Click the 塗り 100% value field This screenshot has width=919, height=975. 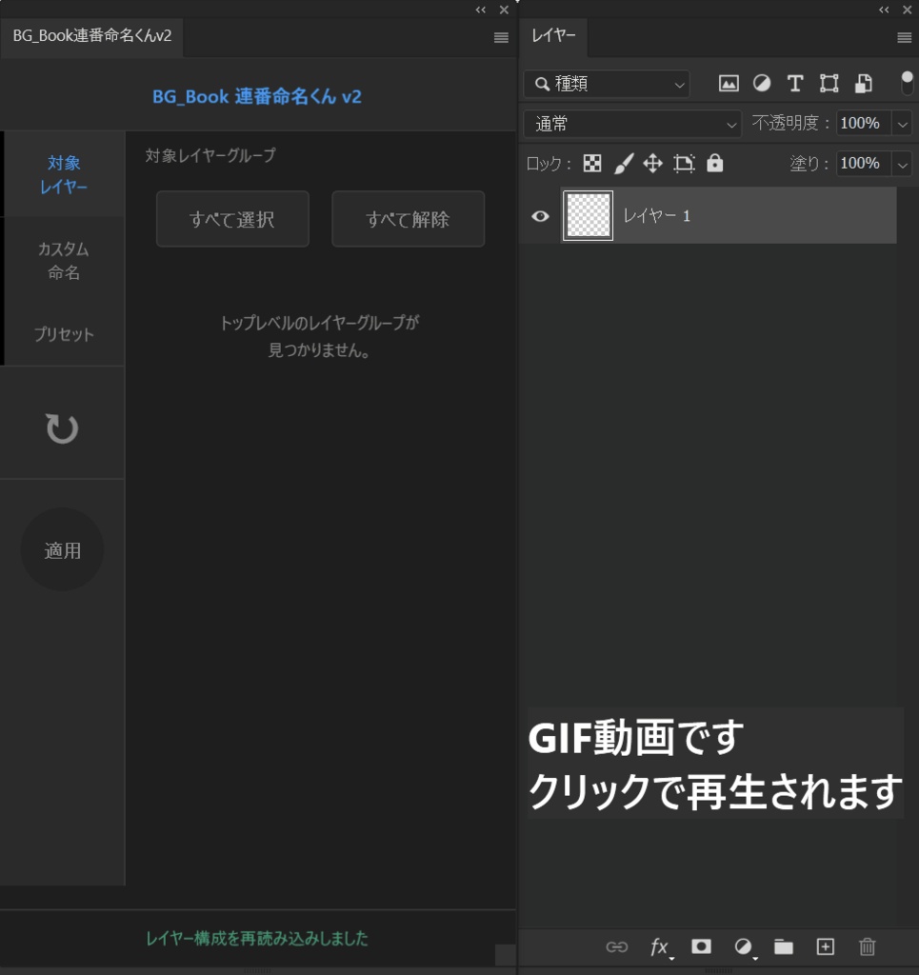tap(864, 164)
